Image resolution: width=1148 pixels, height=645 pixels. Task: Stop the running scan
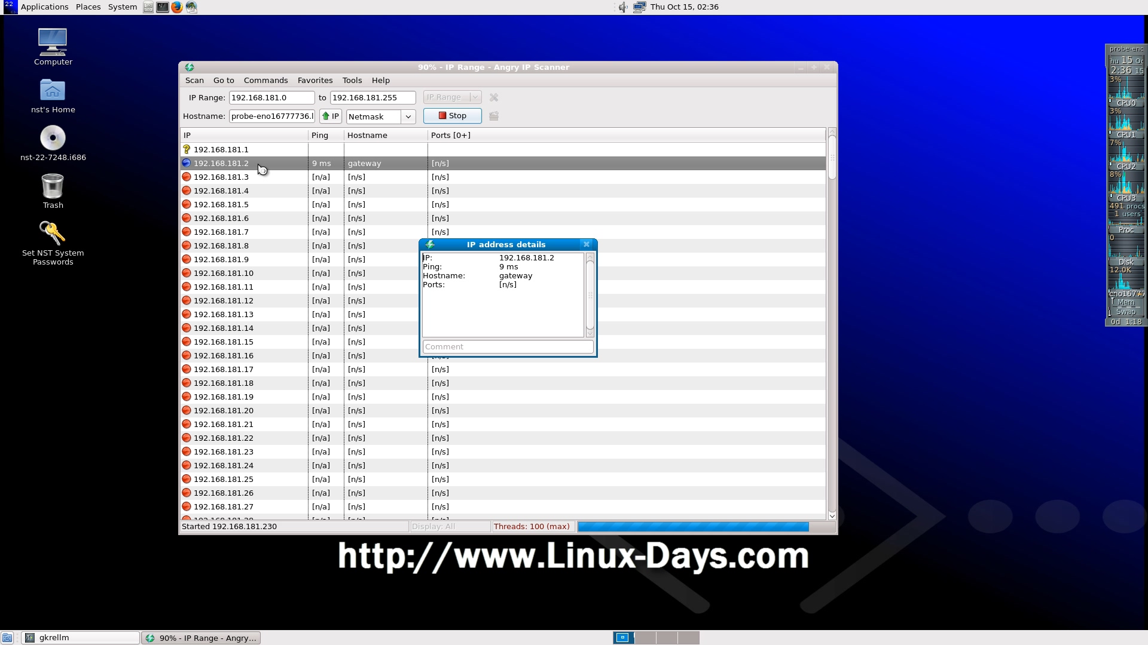pyautogui.click(x=453, y=116)
